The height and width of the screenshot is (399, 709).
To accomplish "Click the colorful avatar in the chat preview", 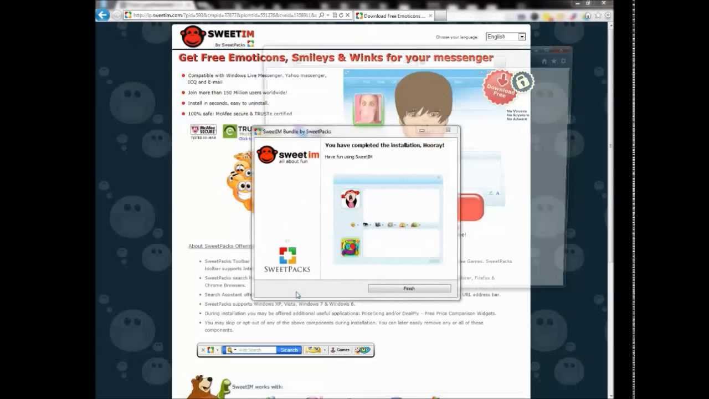I will pyautogui.click(x=350, y=247).
